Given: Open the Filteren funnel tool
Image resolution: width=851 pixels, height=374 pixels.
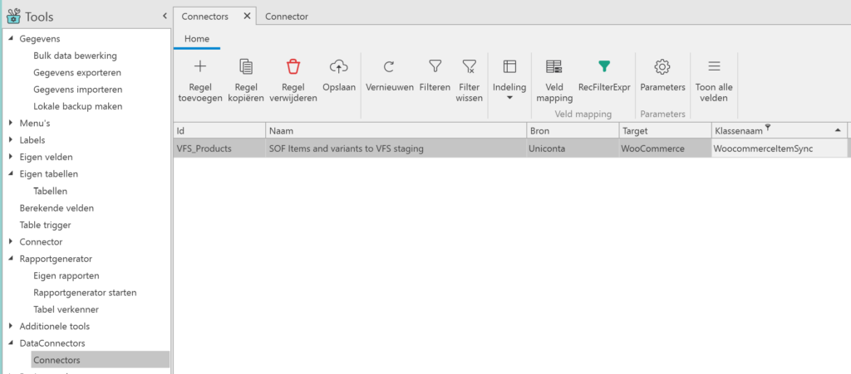Looking at the screenshot, I should pos(435,67).
